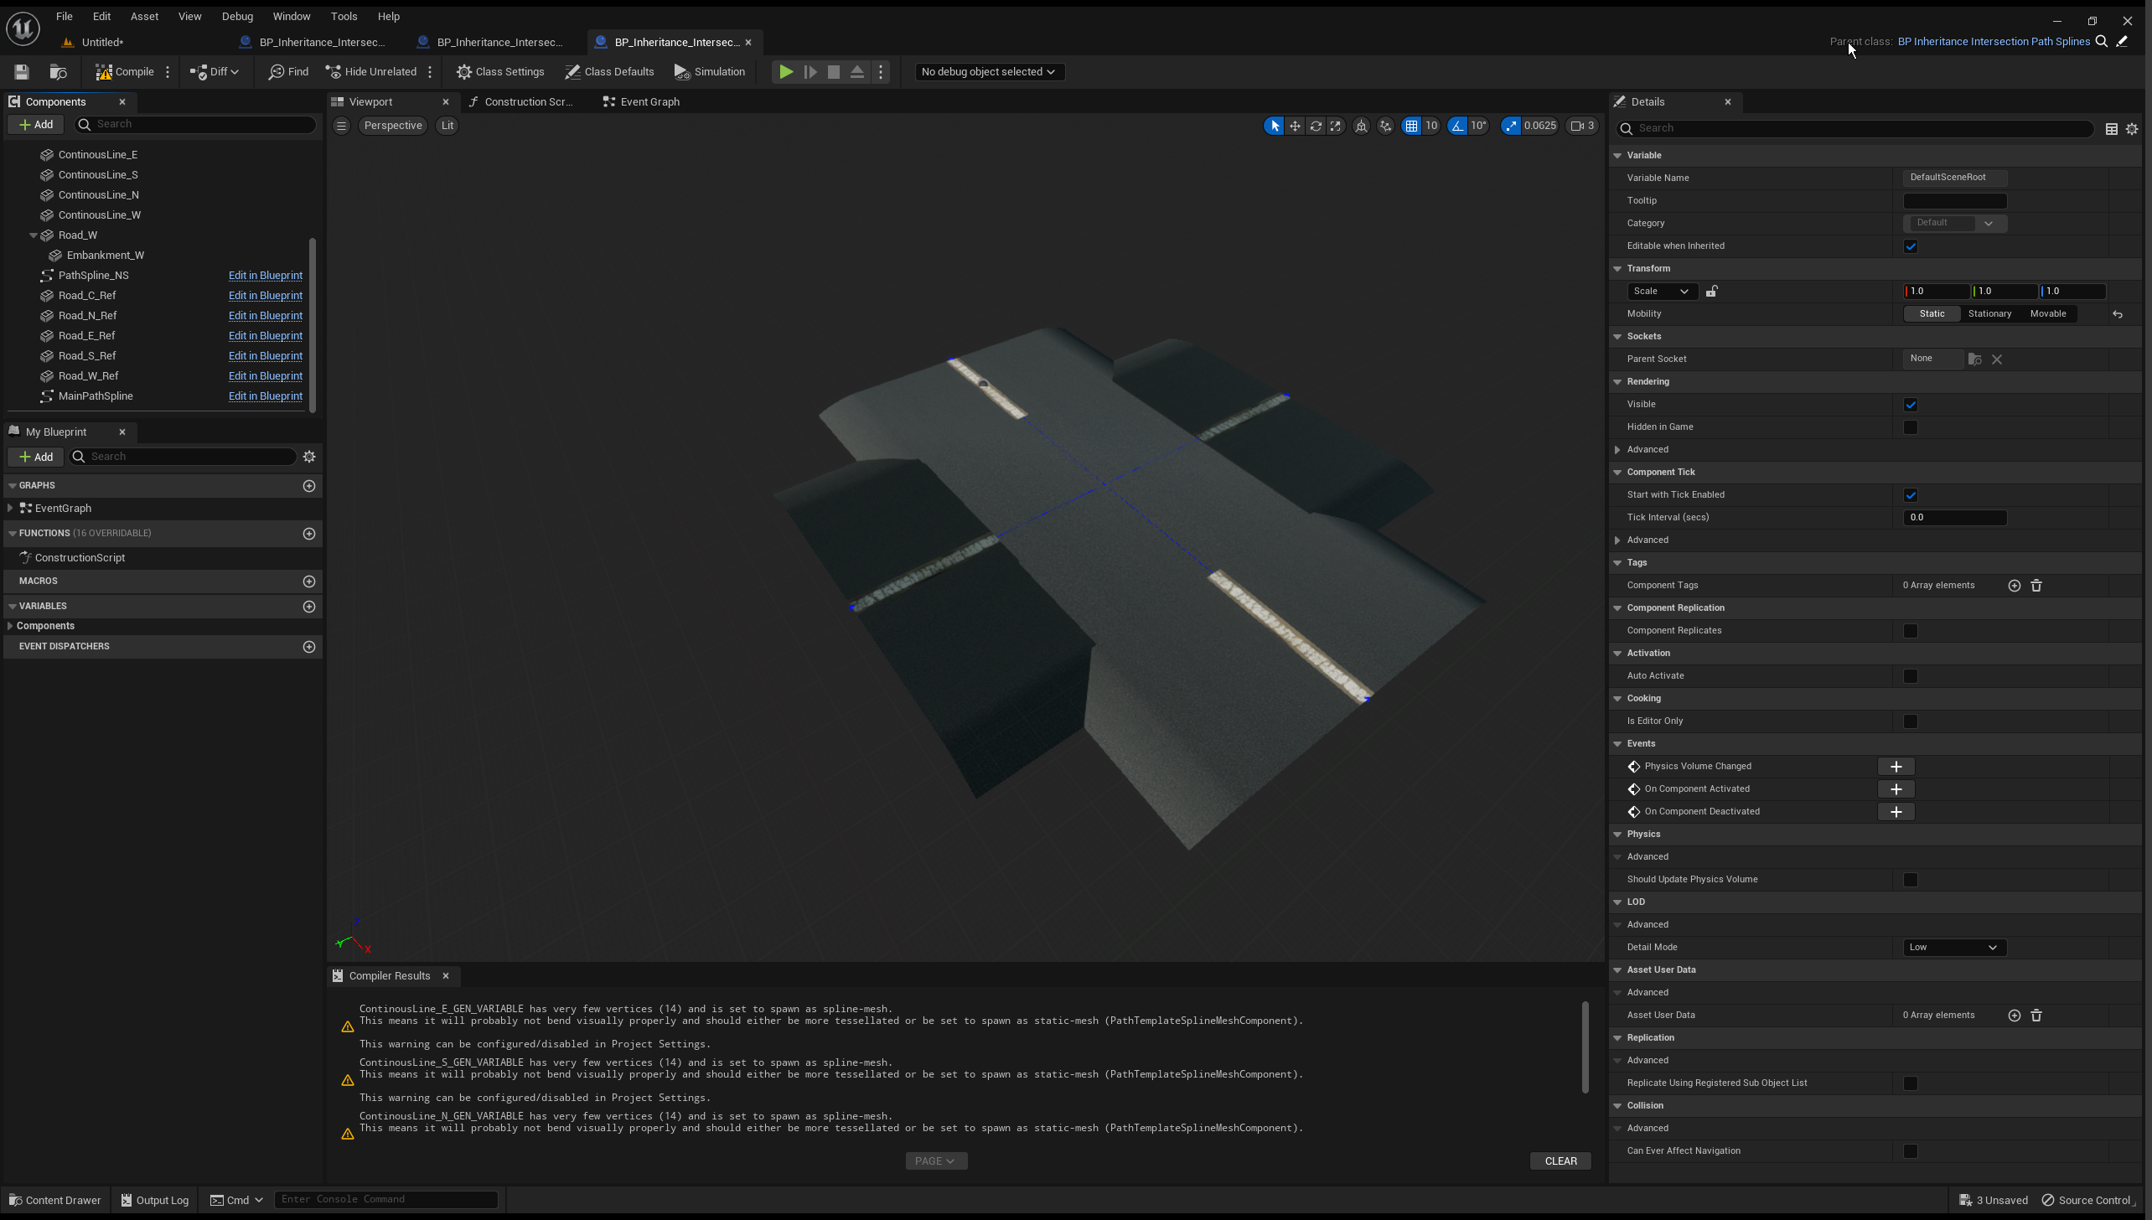Image resolution: width=2152 pixels, height=1220 pixels.
Task: Save the current blueprint asset
Action: pyautogui.click(x=22, y=72)
